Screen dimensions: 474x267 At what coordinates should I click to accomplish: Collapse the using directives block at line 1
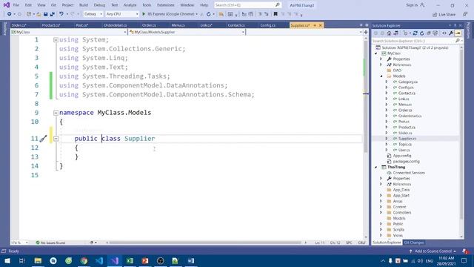pyautogui.click(x=56, y=40)
